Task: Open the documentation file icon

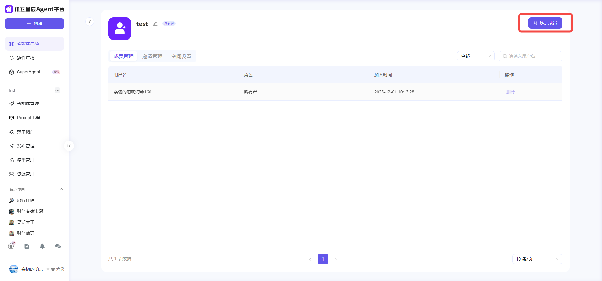Action: 27,246
